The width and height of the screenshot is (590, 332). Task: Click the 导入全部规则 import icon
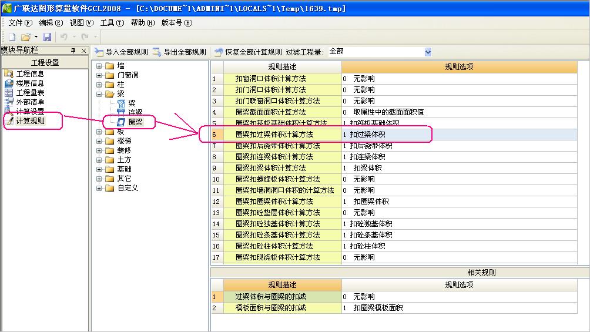coord(99,52)
